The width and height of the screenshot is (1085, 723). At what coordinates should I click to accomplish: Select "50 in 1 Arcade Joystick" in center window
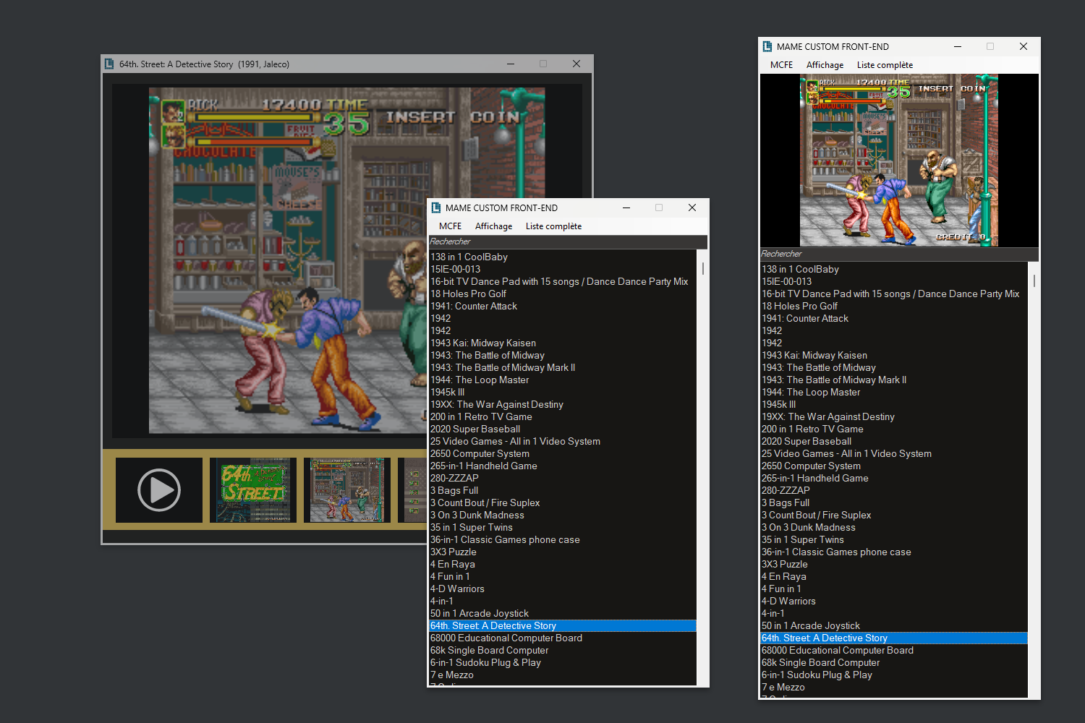(562, 613)
